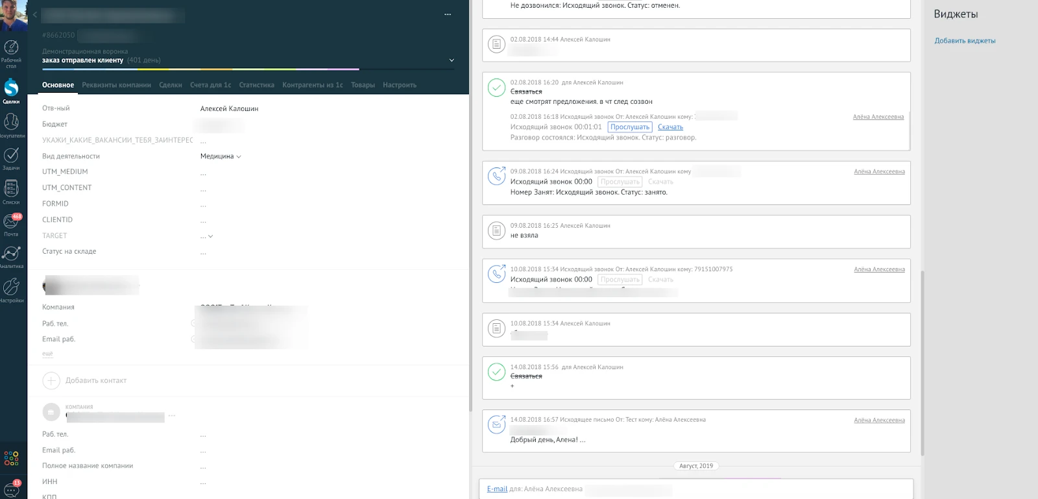The width and height of the screenshot is (1038, 499).
Task: Go to Задачи in the sidebar
Action: 11,156
